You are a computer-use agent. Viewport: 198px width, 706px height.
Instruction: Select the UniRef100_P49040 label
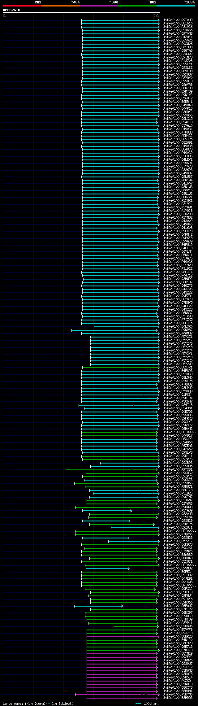click(178, 105)
